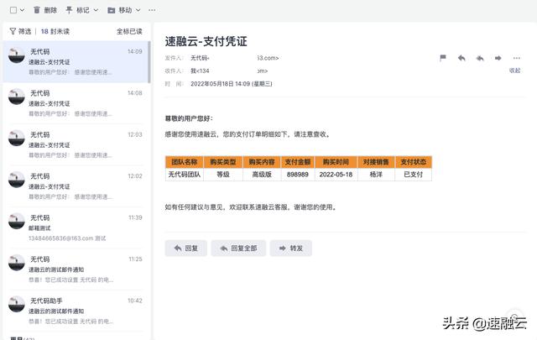
Task: Open the 12:02 速融云-支付凭证 email
Action: (x=76, y=186)
